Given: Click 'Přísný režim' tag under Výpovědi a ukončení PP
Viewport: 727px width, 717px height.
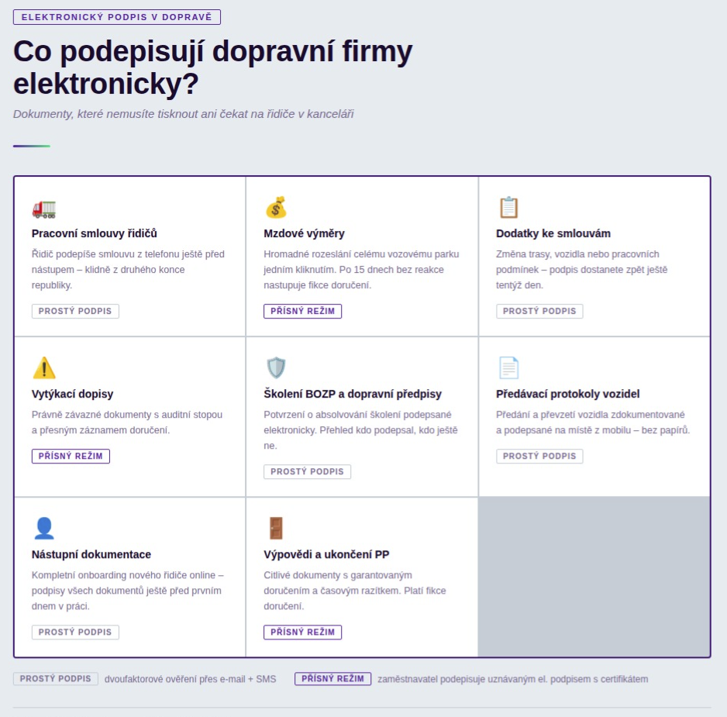Looking at the screenshot, I should [x=302, y=632].
